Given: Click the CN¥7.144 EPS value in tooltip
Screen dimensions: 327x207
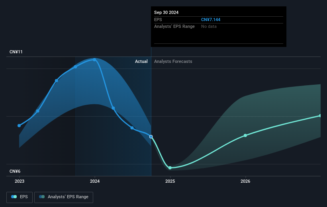Looking at the screenshot, I should 211,20.
